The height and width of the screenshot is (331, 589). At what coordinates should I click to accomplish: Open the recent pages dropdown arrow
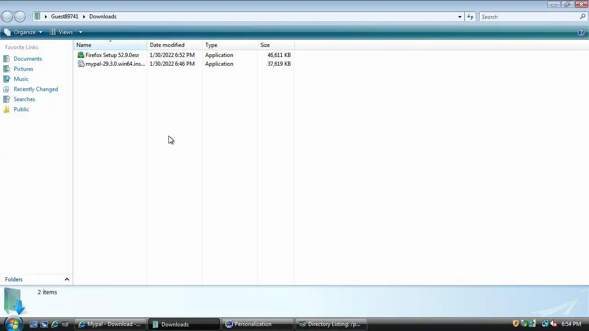[x=29, y=17]
